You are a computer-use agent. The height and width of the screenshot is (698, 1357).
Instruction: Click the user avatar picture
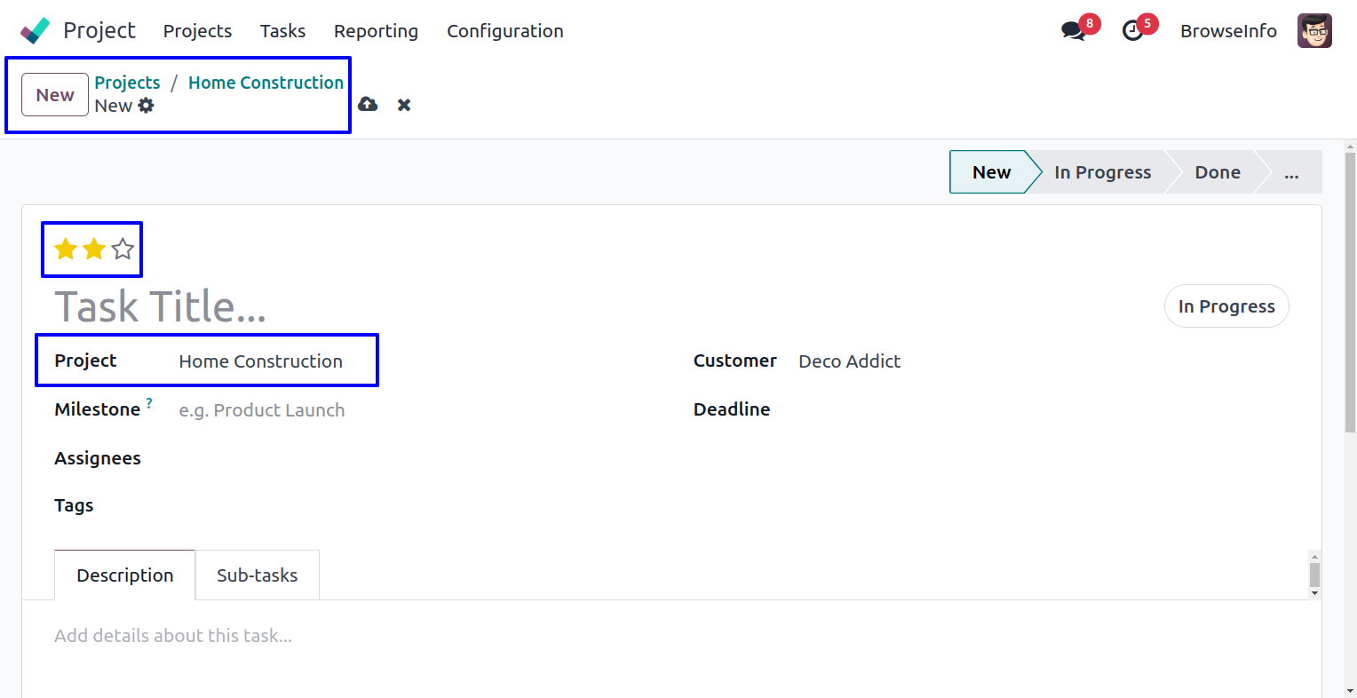[x=1313, y=31]
